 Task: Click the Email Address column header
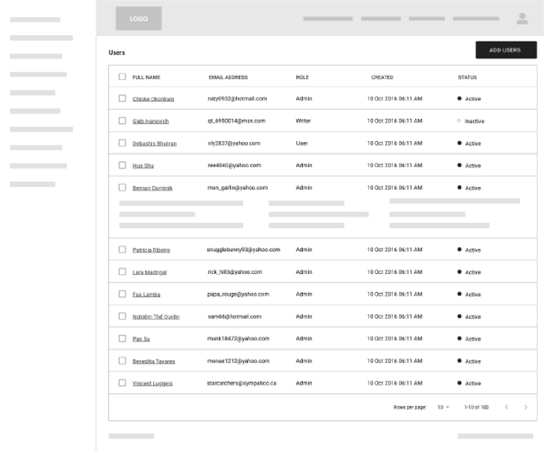point(228,77)
